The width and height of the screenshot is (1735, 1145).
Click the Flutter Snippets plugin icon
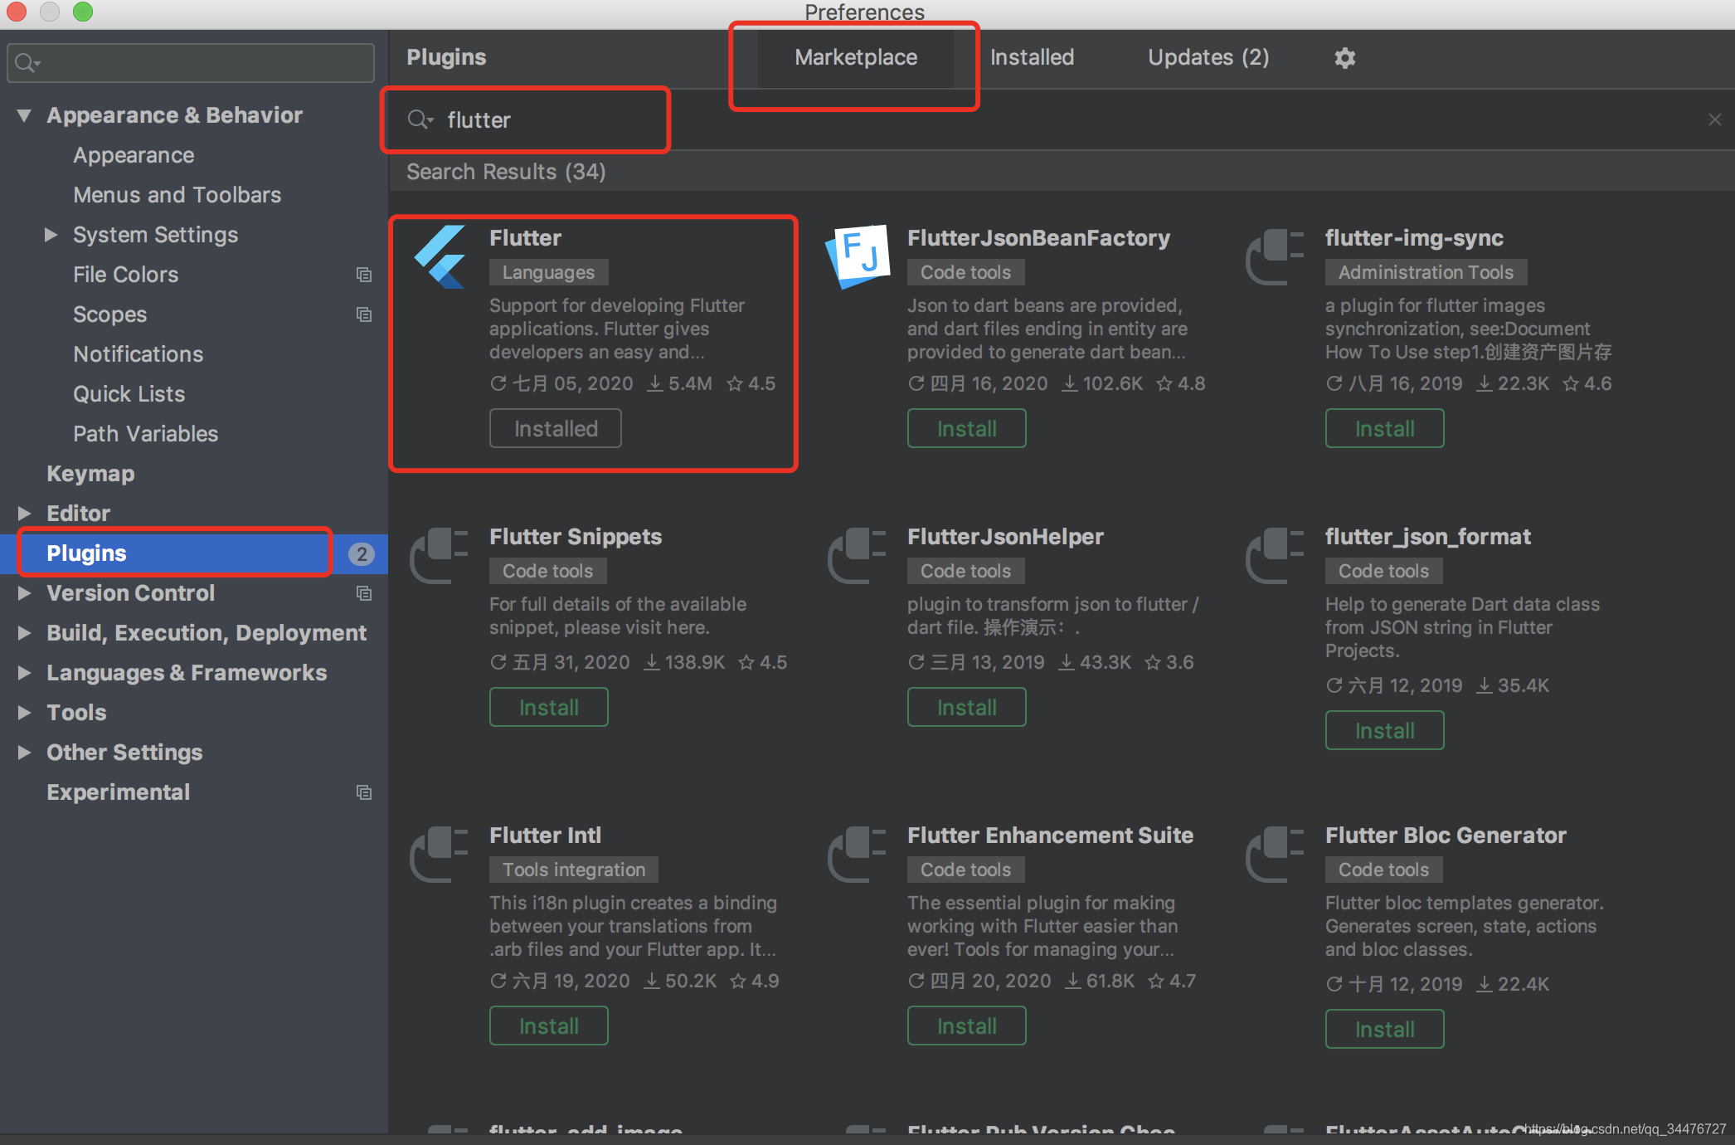tap(440, 551)
